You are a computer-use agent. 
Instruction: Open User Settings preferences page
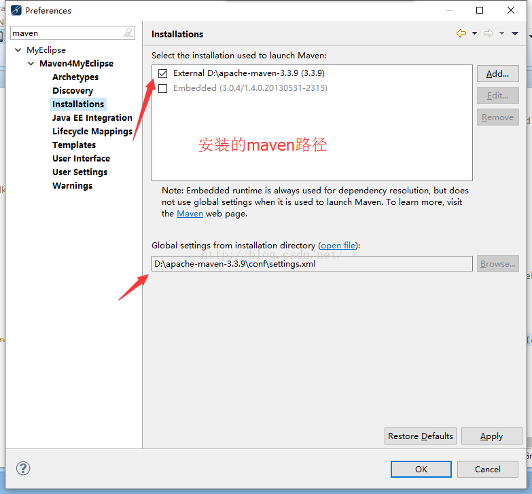(79, 172)
